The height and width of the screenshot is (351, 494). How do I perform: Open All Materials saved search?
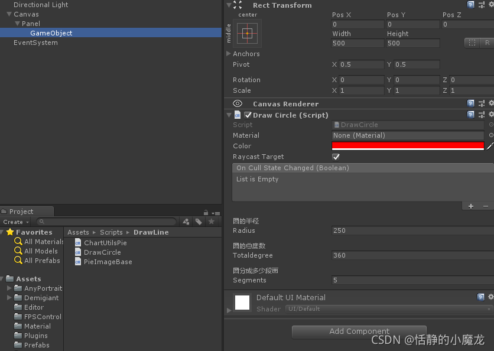coord(39,242)
